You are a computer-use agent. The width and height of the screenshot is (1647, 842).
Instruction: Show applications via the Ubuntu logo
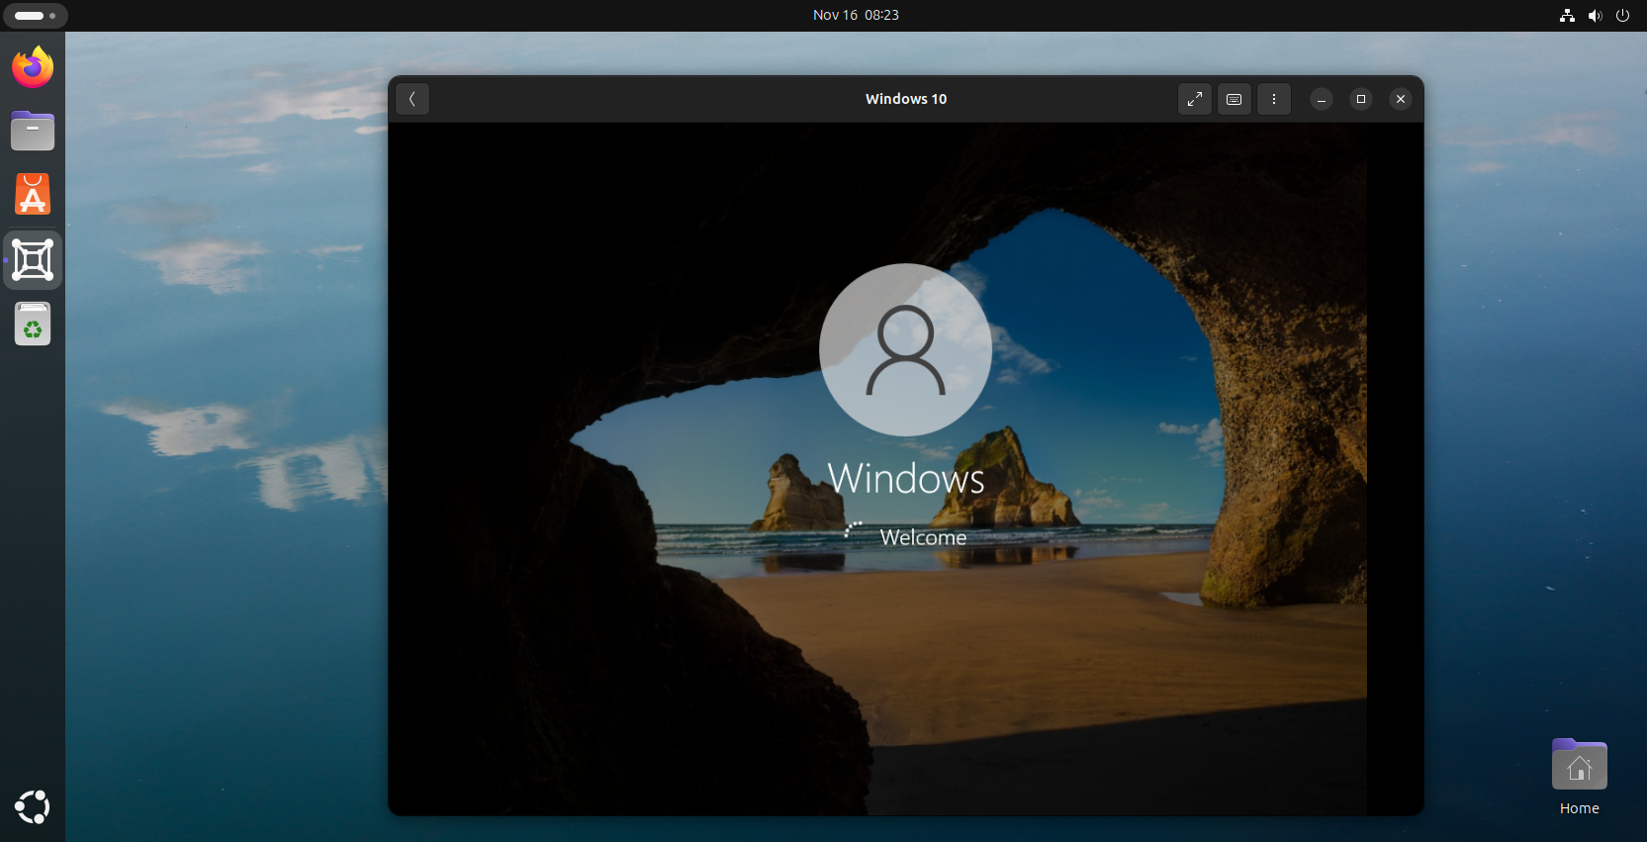[x=33, y=807]
